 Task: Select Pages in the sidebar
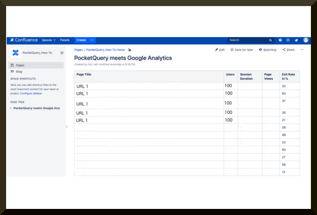36,65
